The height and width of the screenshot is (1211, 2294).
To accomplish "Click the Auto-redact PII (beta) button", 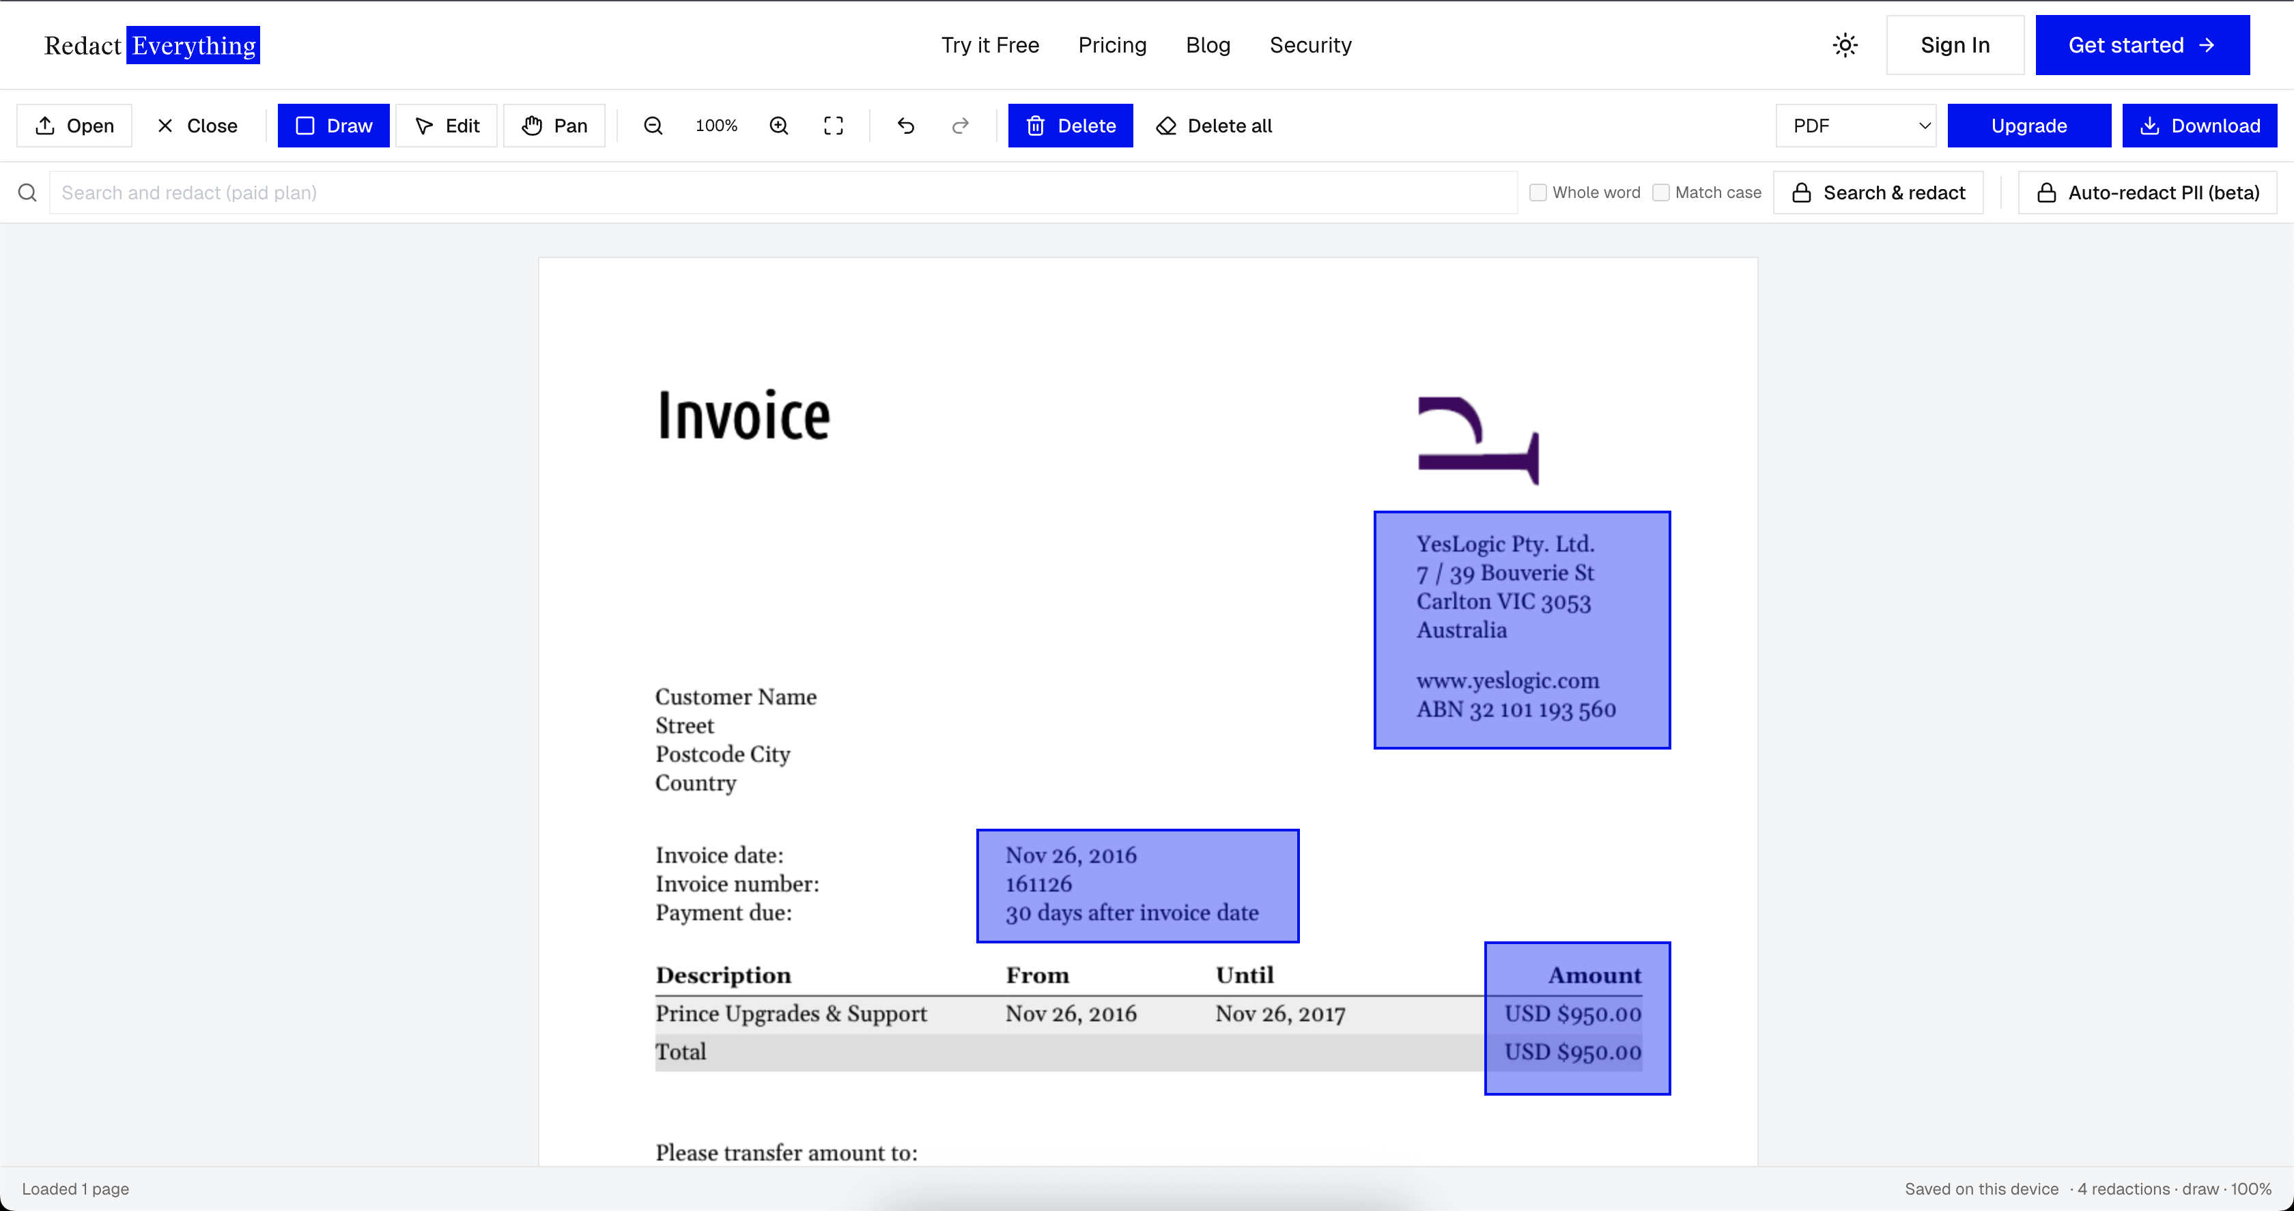I will pos(2147,193).
